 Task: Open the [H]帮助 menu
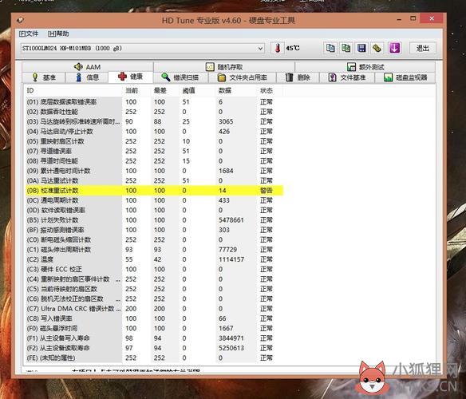[x=58, y=34]
